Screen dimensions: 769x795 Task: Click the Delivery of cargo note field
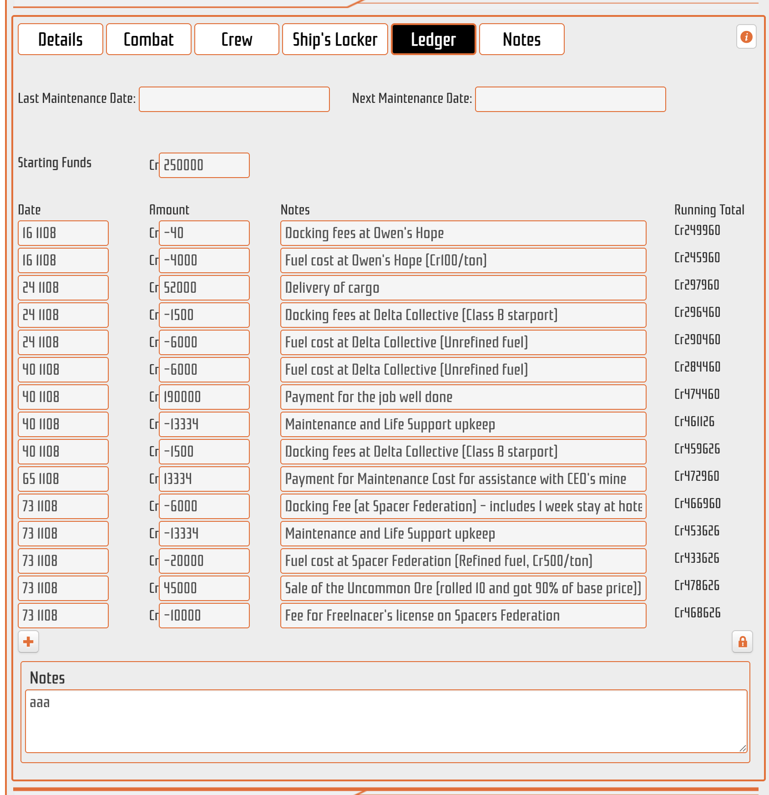point(463,288)
